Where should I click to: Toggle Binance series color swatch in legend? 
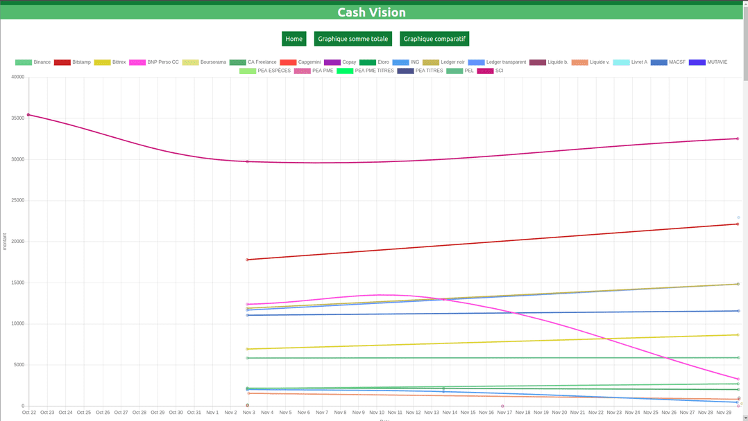(24, 62)
